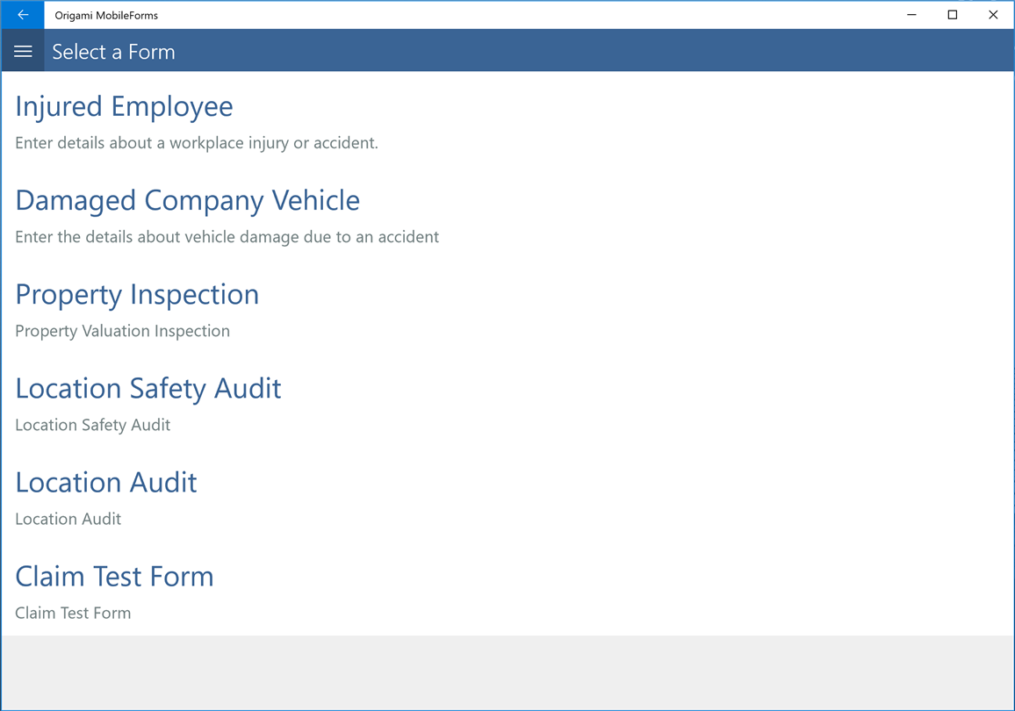
Task: Click the workplace injury or accident description
Action: coord(197,143)
